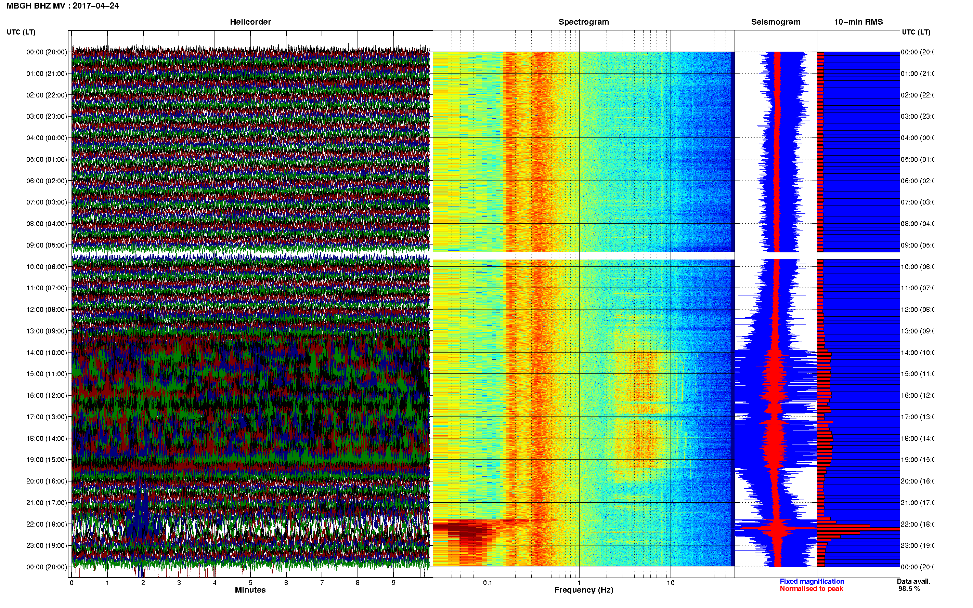Click the 'Normalised to peak' legend text
The width and height of the screenshot is (973, 608).
(x=811, y=589)
